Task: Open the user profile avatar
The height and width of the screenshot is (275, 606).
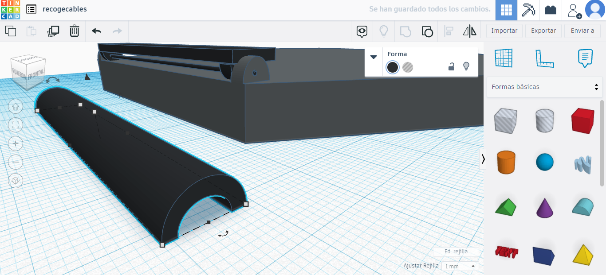Action: pyautogui.click(x=595, y=10)
